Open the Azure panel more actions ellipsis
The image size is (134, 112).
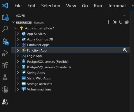coord(124,15)
